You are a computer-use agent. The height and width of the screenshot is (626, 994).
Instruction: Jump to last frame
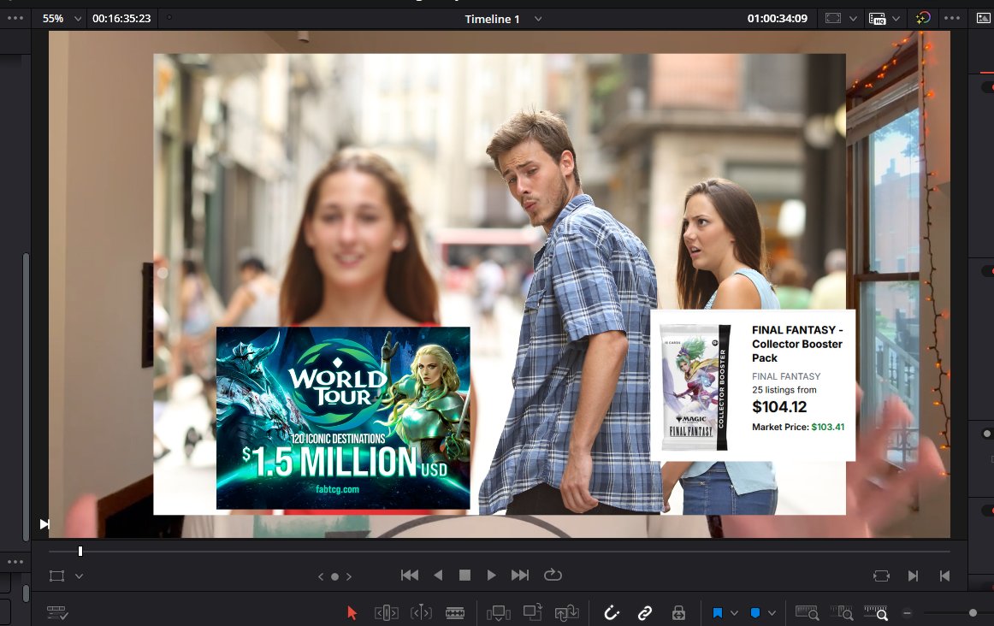pos(520,575)
